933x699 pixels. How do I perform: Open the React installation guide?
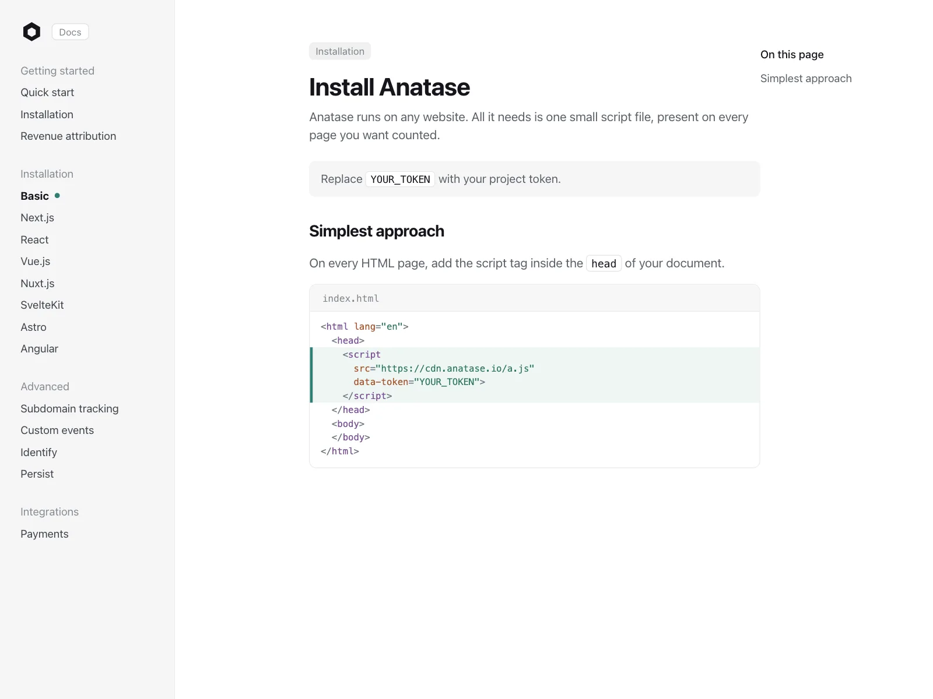[x=34, y=240]
